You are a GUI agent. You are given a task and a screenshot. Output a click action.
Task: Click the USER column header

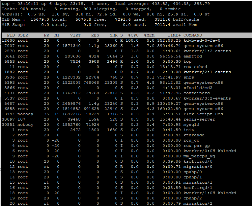pyautogui.click(x=23, y=35)
